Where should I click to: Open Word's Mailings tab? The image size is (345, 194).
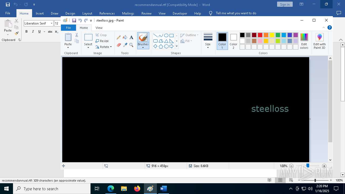pos(128,13)
